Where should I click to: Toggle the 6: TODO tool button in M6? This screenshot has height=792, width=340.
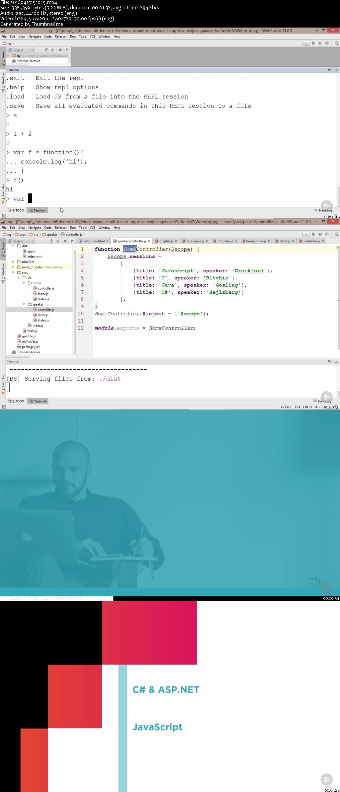16,210
